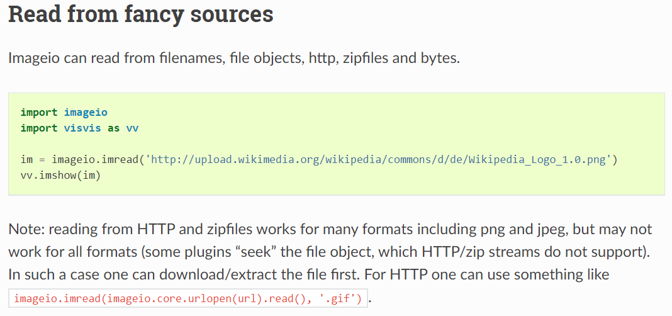
Task: Click "imageio" in the first import line
Action: click(x=86, y=113)
